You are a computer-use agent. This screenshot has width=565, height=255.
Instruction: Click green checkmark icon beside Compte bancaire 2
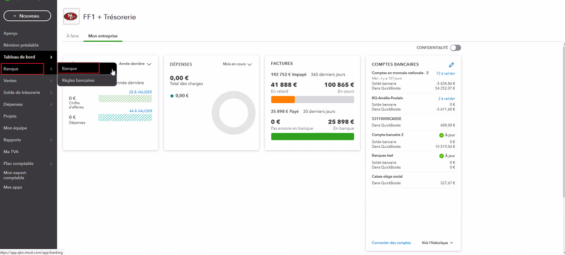(442, 135)
